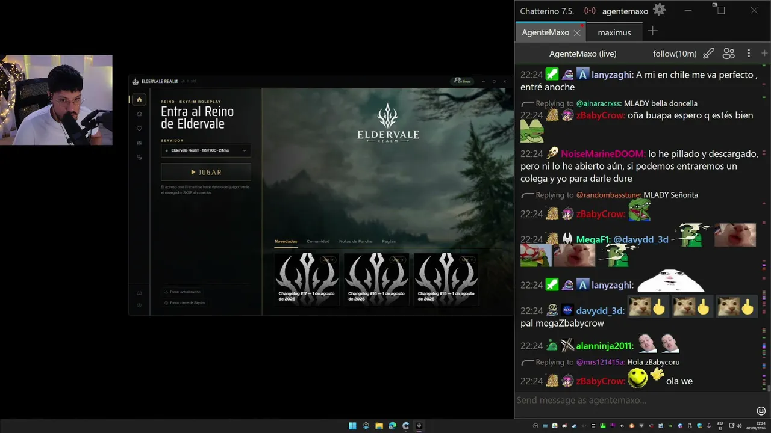Switch to the Comunidad tab
771x433 pixels.
[318, 241]
